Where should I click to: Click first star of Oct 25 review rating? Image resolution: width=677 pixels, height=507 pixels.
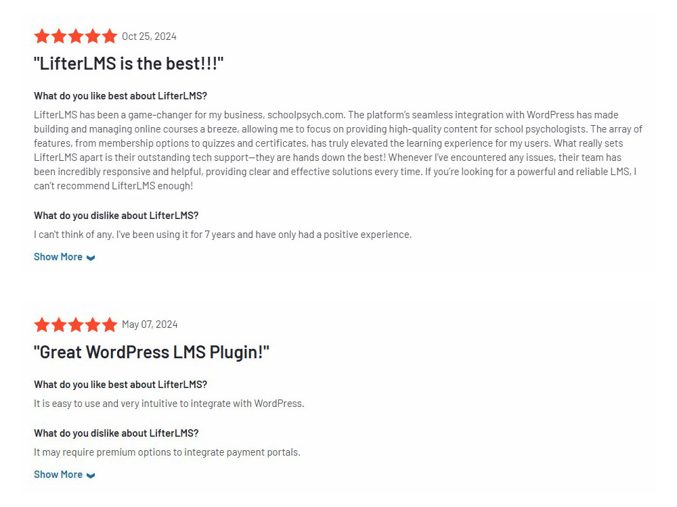point(42,37)
